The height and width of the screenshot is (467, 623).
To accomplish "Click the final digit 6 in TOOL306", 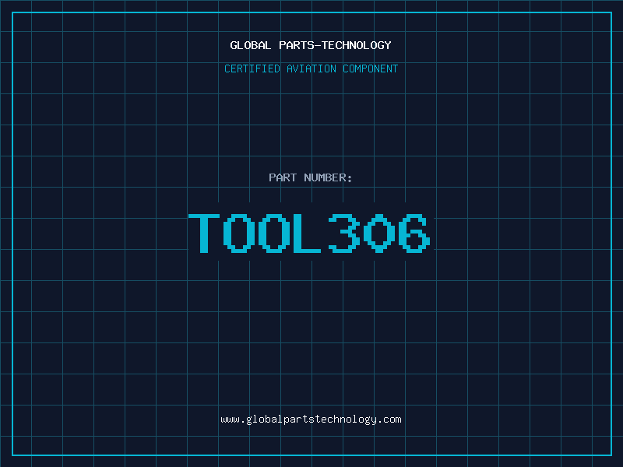I will (x=413, y=233).
